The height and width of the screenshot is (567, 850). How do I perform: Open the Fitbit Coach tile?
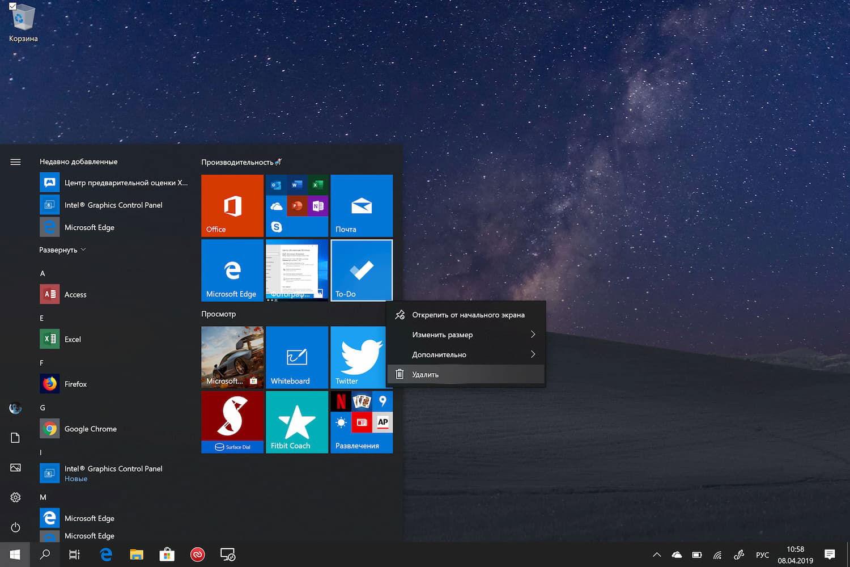tap(297, 422)
